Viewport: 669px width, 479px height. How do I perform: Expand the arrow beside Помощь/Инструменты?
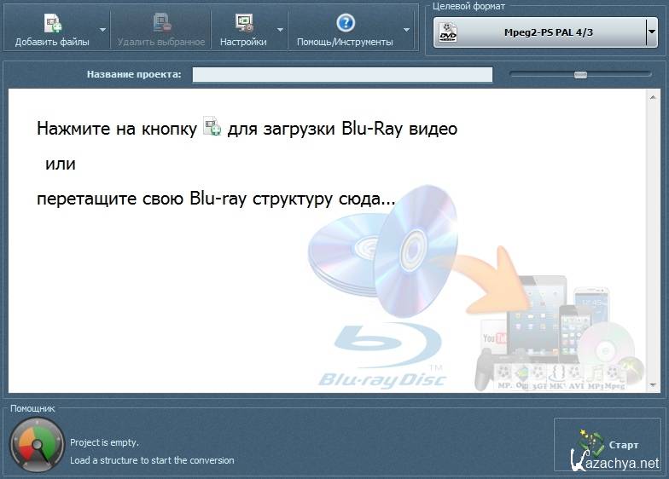tap(407, 31)
